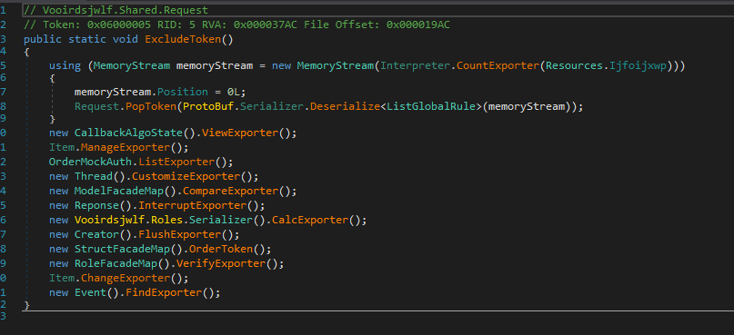Viewport: 734px width, 335px height.
Task: Go to the CompareExporter method
Action: click(x=230, y=191)
